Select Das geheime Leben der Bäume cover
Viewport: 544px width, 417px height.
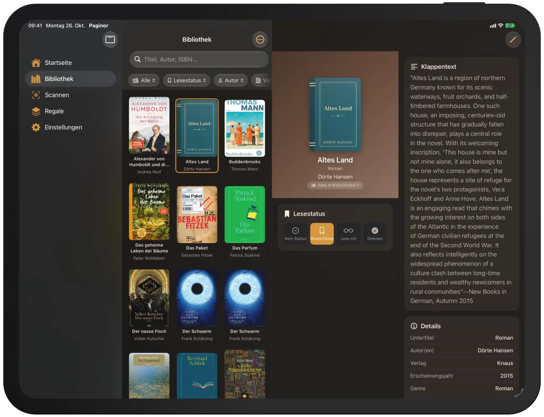click(149, 212)
